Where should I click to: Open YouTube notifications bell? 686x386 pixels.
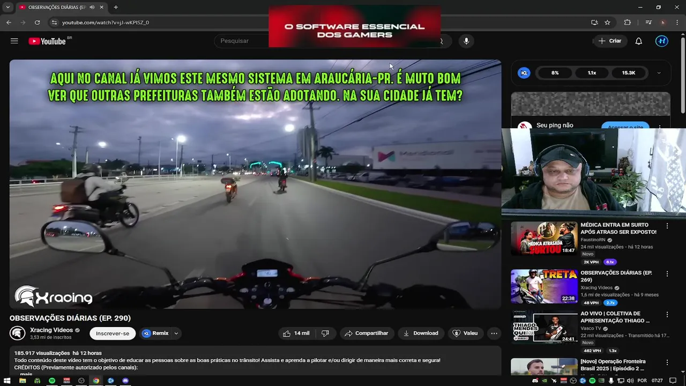coord(638,41)
